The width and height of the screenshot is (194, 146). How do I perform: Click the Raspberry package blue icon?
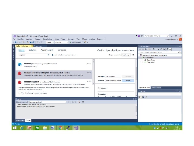coord(20,64)
